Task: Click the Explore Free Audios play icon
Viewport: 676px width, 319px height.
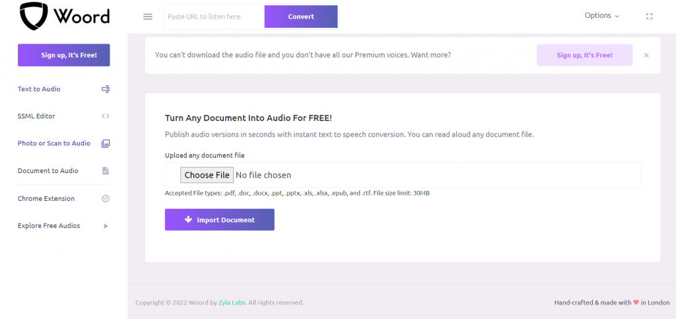Action: [x=106, y=226]
